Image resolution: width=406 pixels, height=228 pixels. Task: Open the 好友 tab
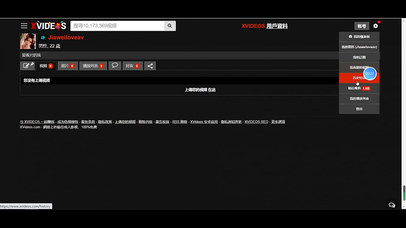click(x=132, y=66)
